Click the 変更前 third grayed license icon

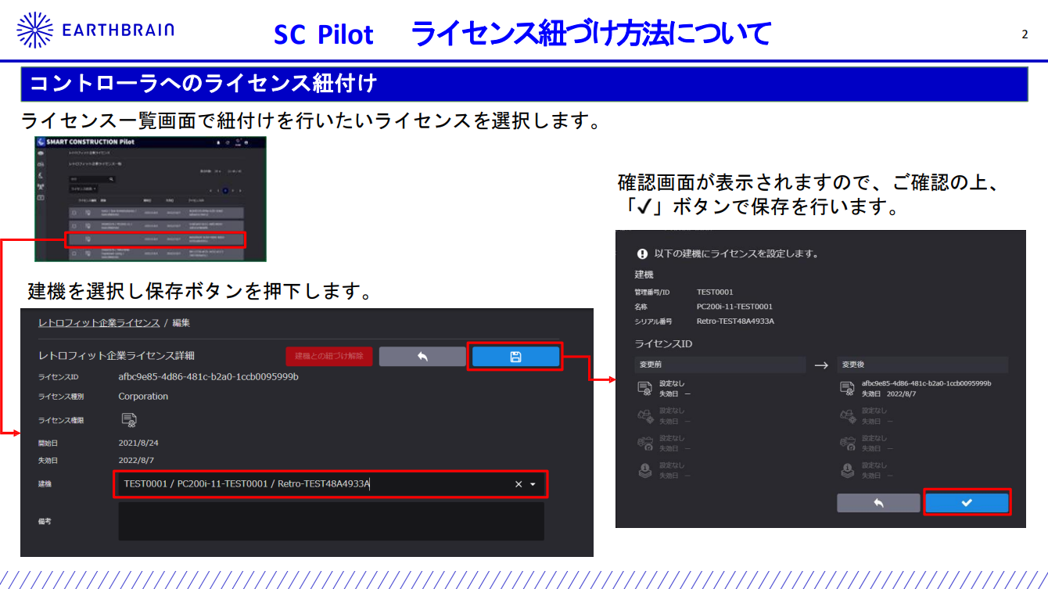[x=644, y=443]
